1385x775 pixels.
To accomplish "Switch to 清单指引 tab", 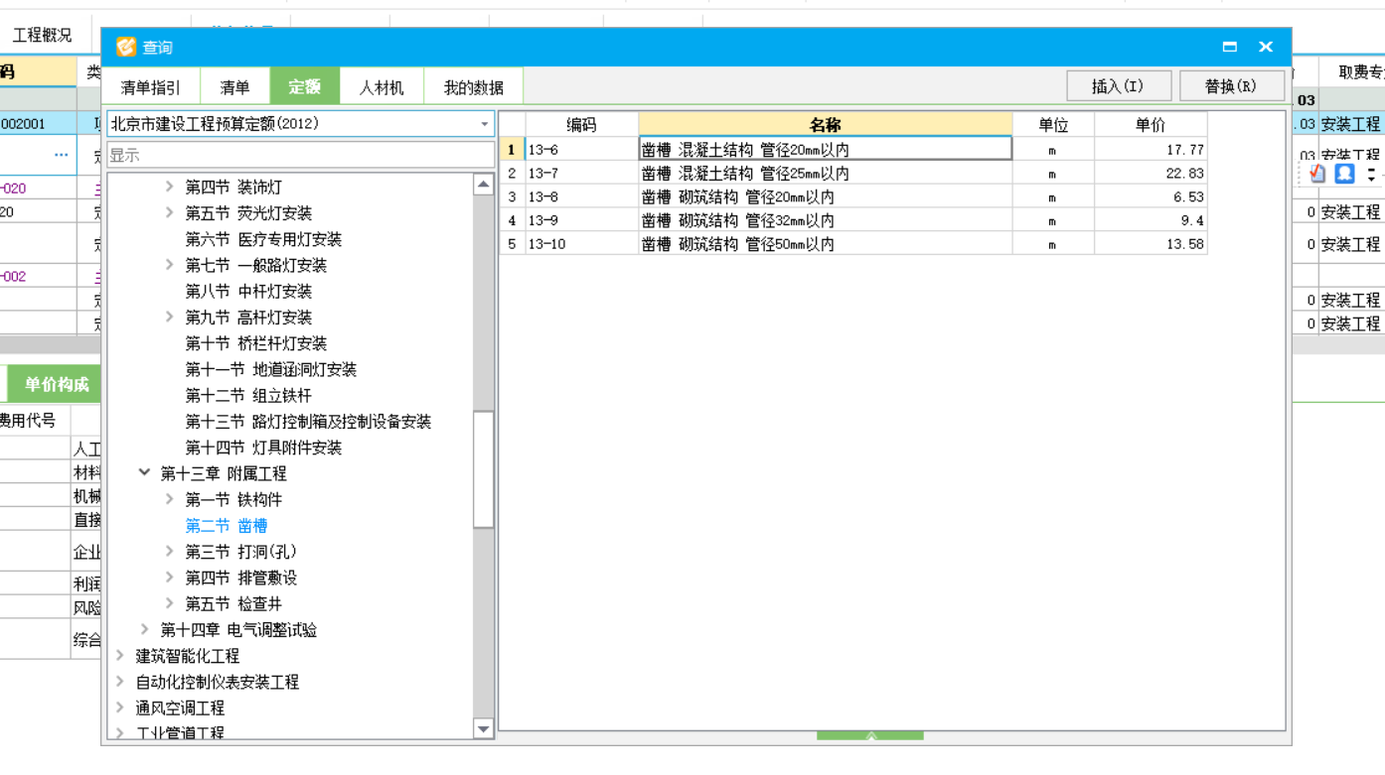I will (x=151, y=87).
